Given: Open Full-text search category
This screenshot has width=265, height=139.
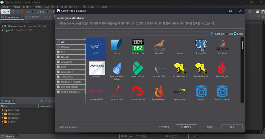Looking at the screenshot, I should tap(71, 87).
